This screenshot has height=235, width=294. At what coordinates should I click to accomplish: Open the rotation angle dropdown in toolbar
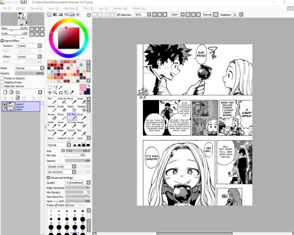(182, 15)
